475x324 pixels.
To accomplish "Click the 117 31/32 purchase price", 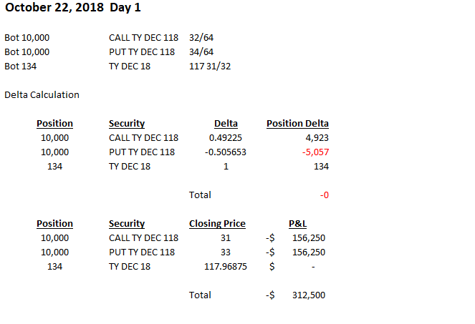I will (x=210, y=67).
